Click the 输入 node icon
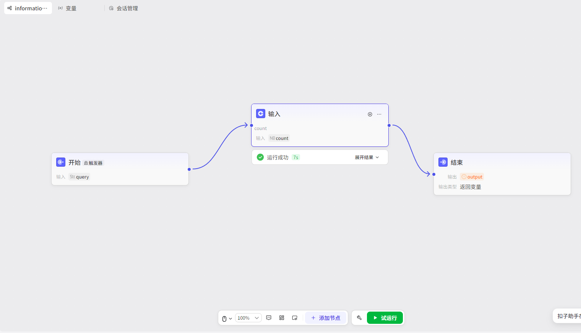 [x=261, y=114]
